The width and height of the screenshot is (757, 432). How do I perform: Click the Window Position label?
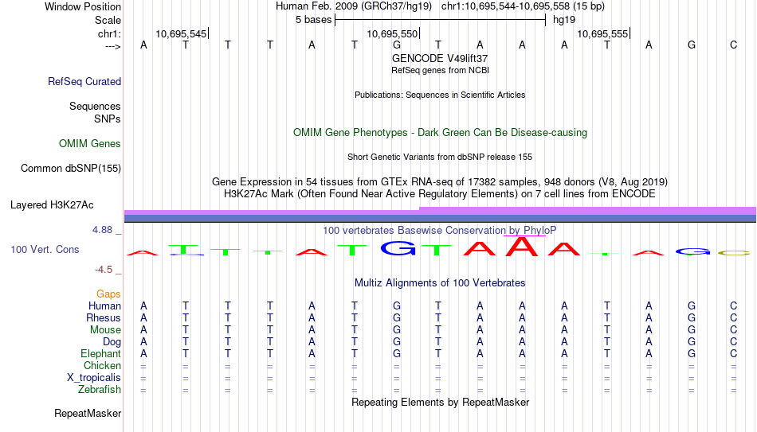[x=83, y=6]
